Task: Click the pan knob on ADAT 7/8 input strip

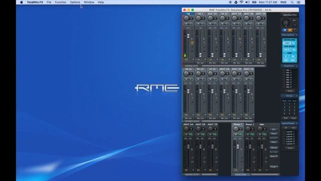Action: [x=258, y=18]
